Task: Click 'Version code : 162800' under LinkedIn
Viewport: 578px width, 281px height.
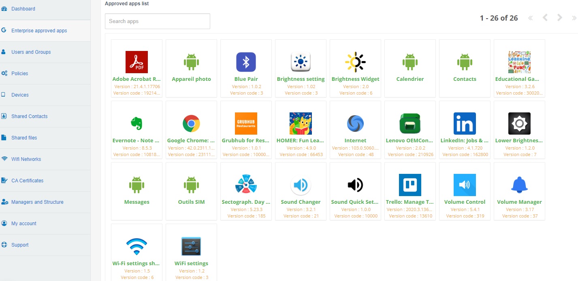Action: [x=465, y=154]
